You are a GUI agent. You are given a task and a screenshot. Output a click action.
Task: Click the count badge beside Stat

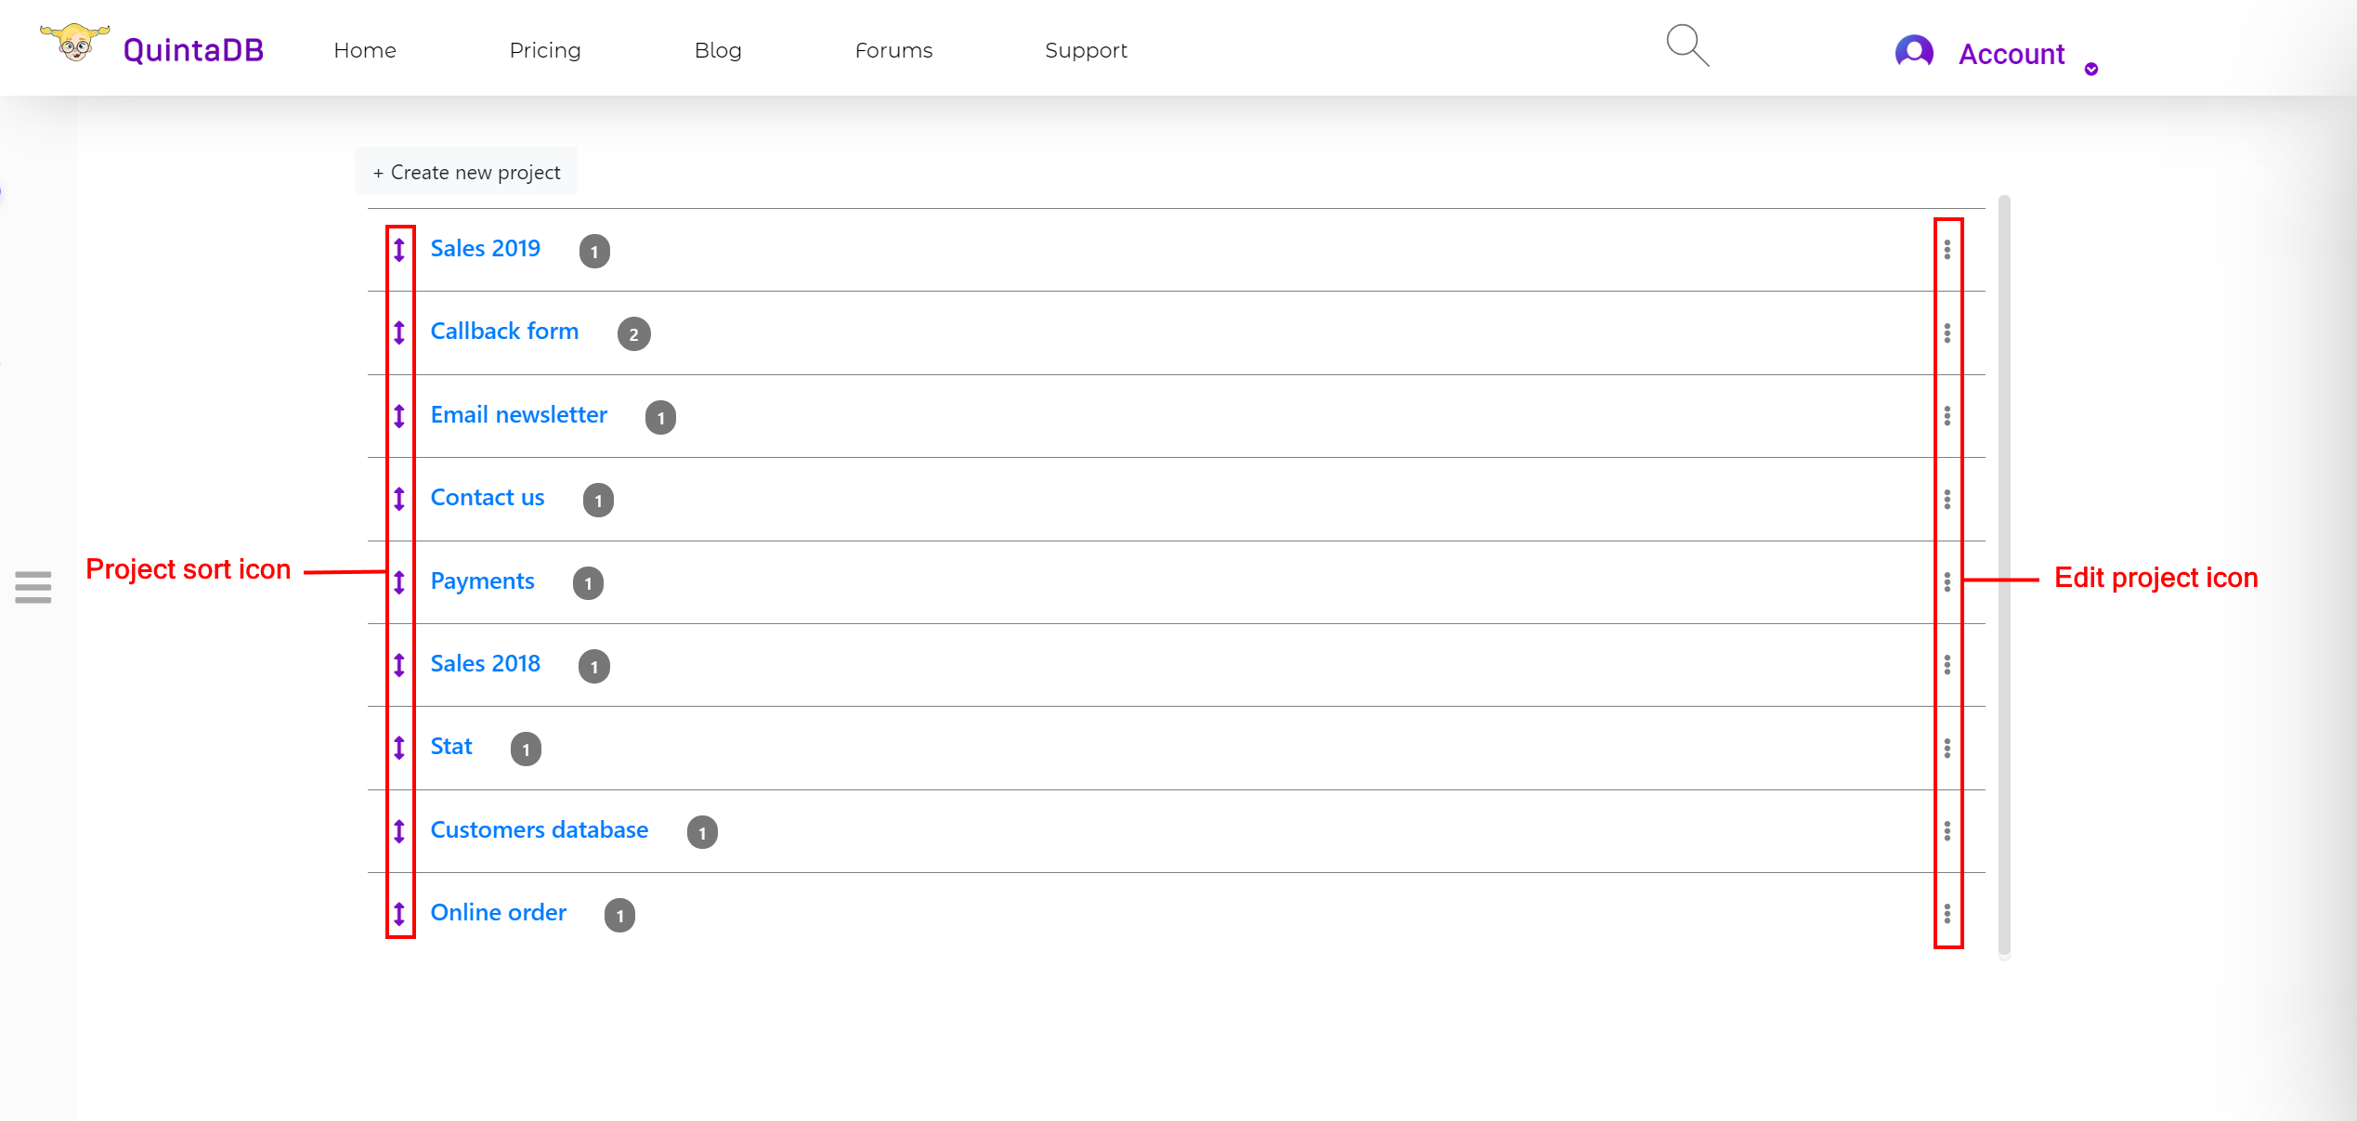[x=526, y=750]
